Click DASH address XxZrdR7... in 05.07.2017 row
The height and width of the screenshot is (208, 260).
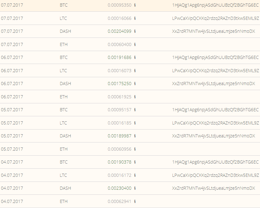click(214, 136)
